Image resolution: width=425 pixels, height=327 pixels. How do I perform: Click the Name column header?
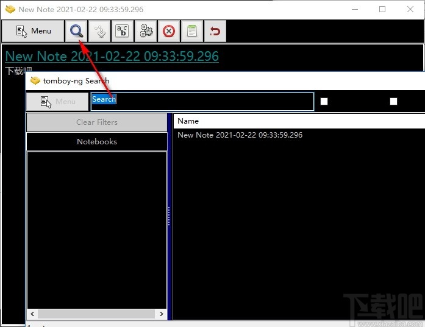click(x=299, y=121)
